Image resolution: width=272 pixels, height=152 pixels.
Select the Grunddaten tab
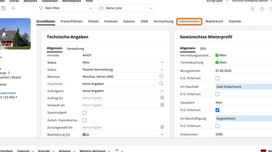(x=45, y=21)
